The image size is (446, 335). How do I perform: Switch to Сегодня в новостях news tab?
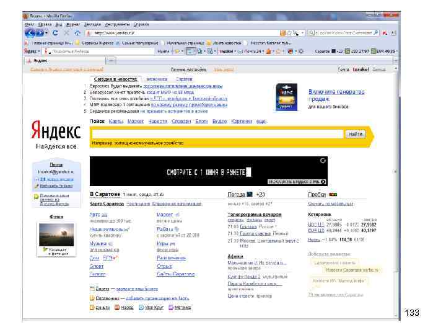tap(115, 79)
